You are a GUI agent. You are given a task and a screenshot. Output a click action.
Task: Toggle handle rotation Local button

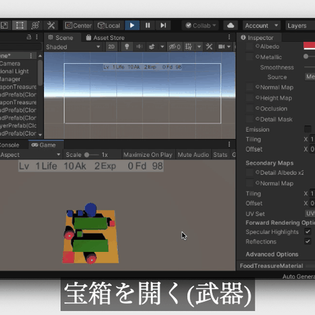coord(109,25)
